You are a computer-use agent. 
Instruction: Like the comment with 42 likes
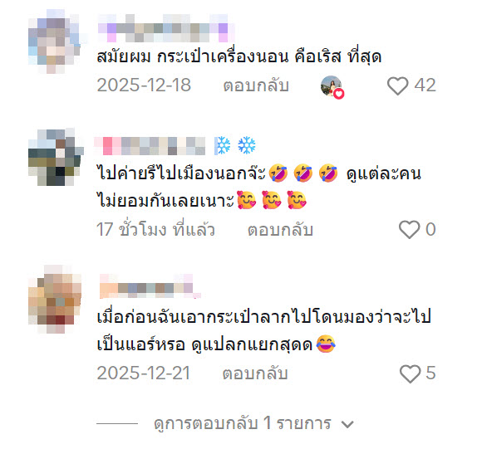(x=397, y=86)
